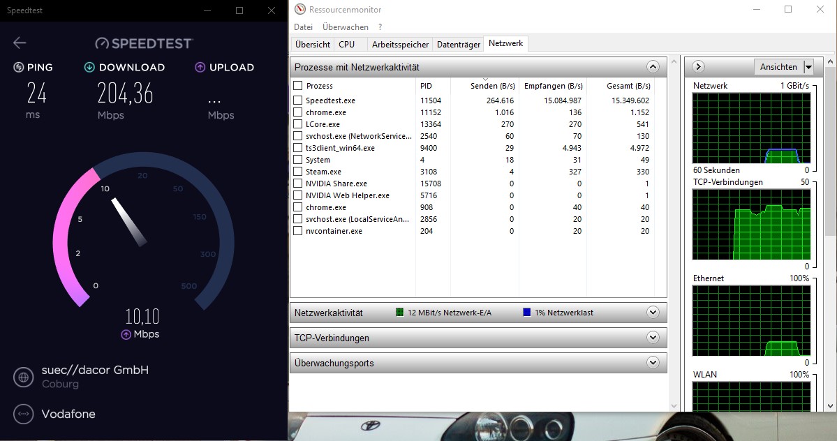The image size is (837, 441).
Task: Tick svchost.exe (NetworkService) checkbox
Action: point(298,135)
